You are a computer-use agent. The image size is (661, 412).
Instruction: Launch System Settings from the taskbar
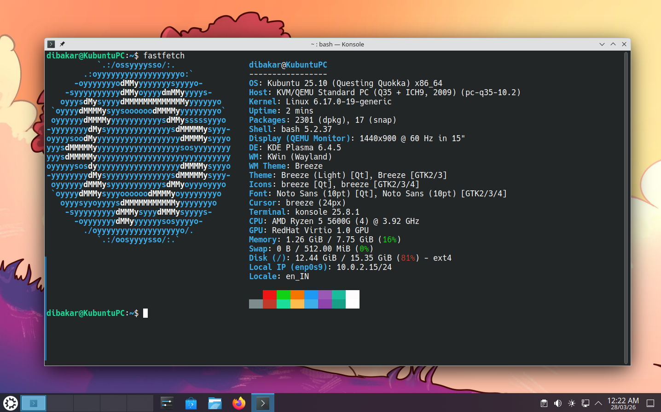167,403
